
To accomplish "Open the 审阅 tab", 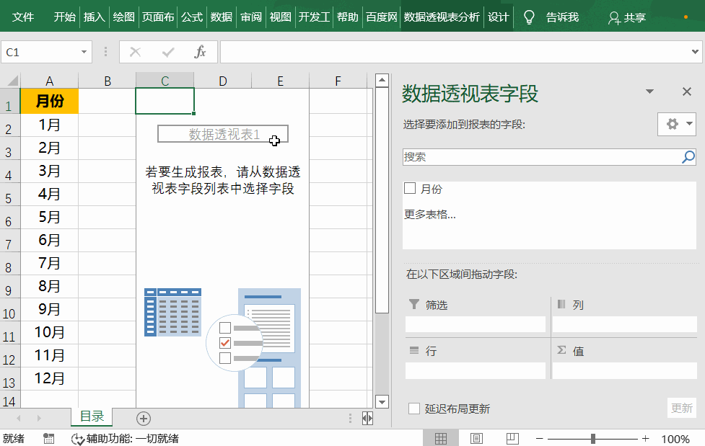I will pyautogui.click(x=251, y=17).
